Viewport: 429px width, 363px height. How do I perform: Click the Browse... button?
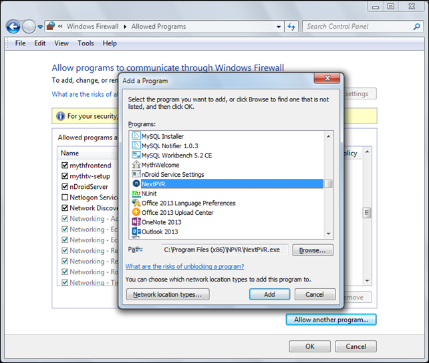click(313, 250)
